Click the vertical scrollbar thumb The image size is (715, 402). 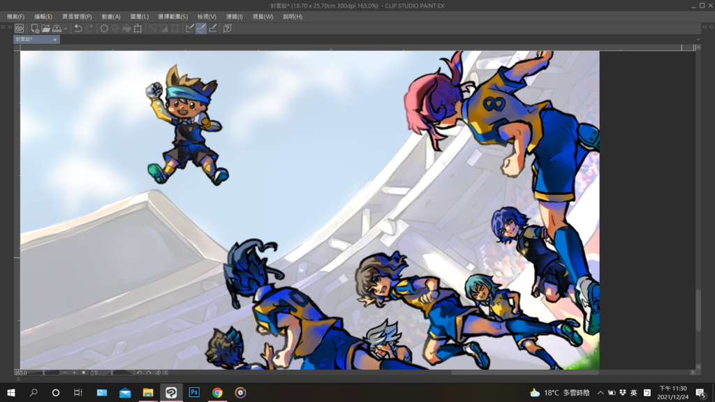pyautogui.click(x=698, y=310)
